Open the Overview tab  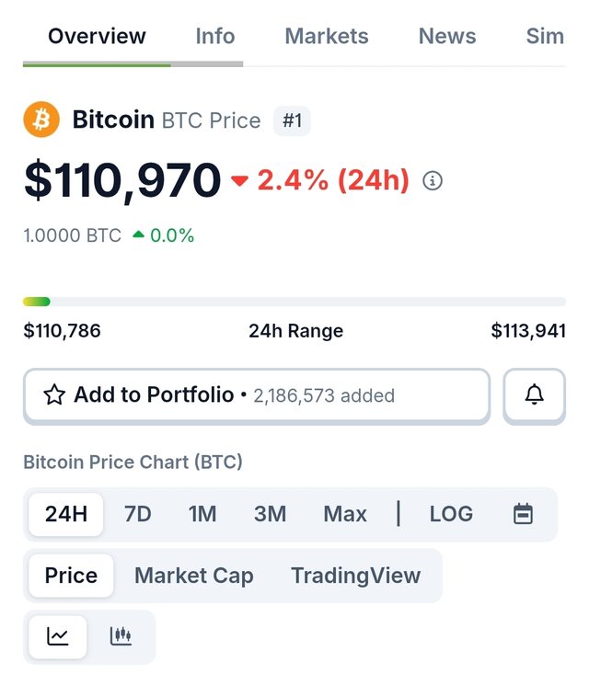97,37
